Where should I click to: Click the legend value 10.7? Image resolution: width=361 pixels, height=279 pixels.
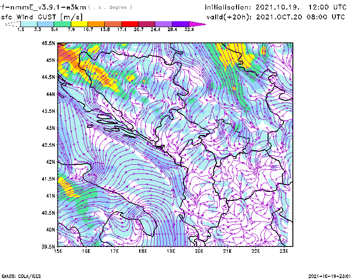[88, 29]
